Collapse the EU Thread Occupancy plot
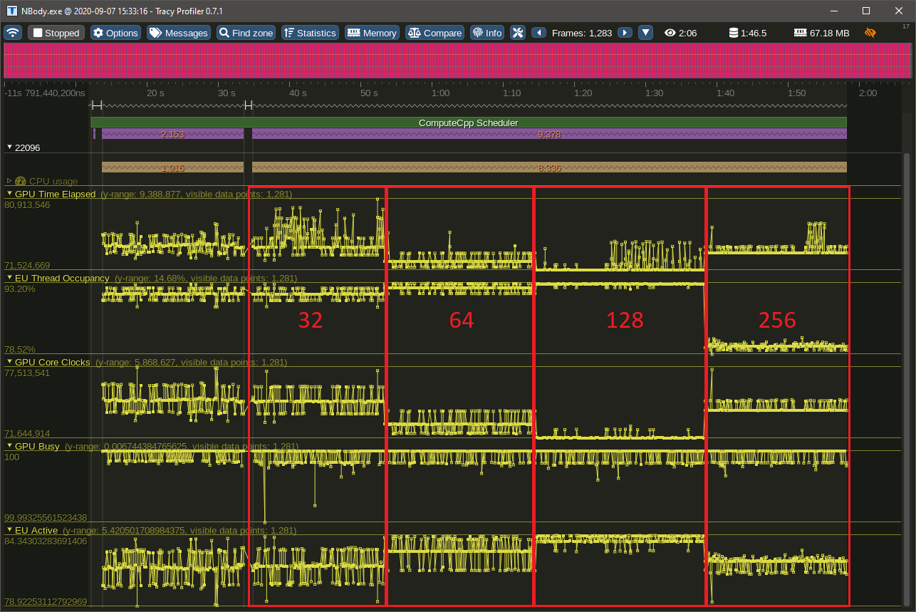Screen dimensions: 916x612 point(9,278)
